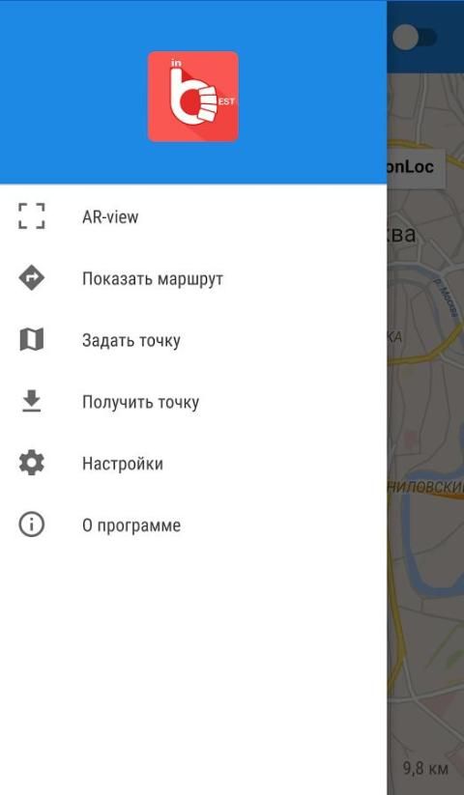Choose Задать точку option
Screen dimensions: 464x795
pyautogui.click(x=193, y=340)
